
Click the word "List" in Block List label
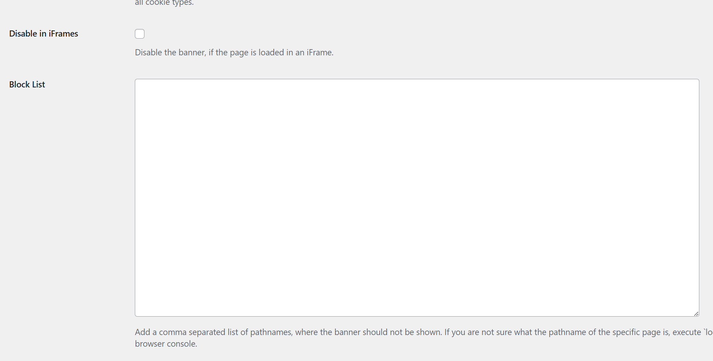(x=38, y=84)
